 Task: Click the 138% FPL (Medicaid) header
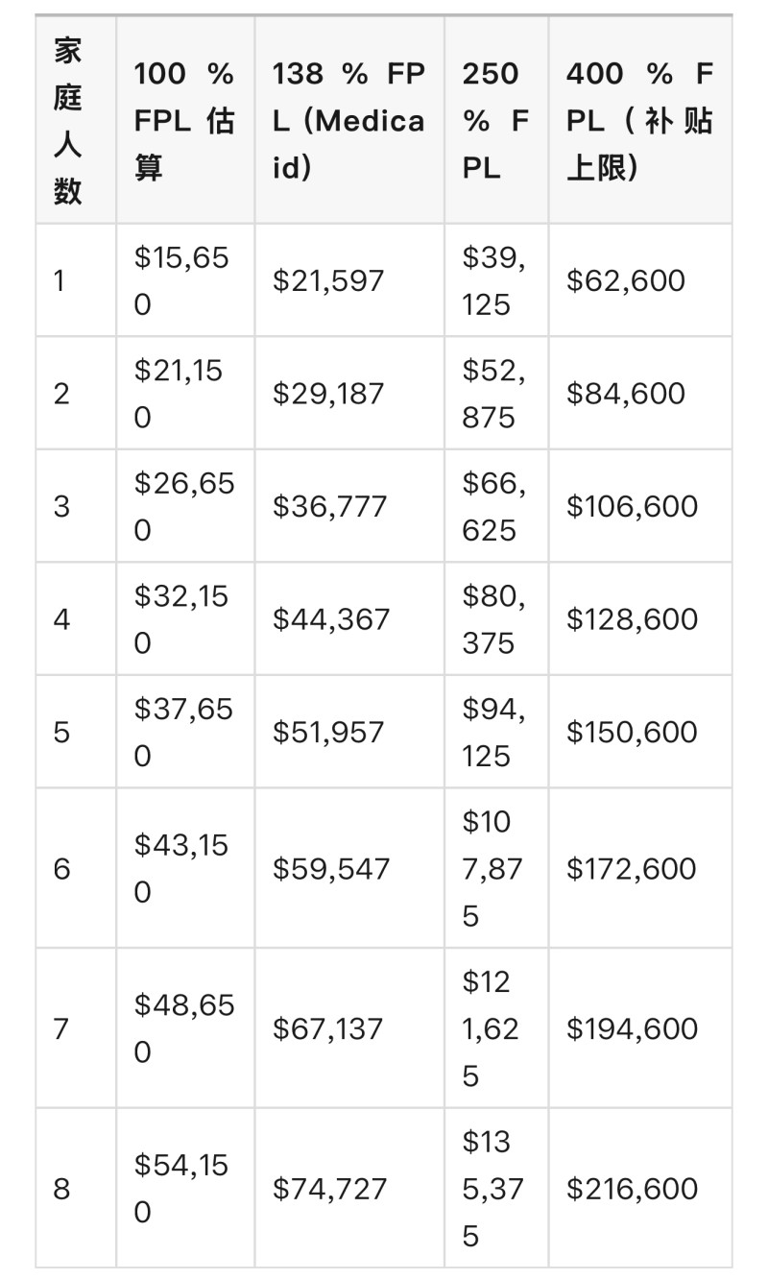(348, 121)
